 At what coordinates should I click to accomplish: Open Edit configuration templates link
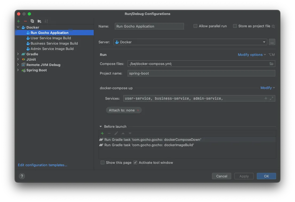(42, 165)
